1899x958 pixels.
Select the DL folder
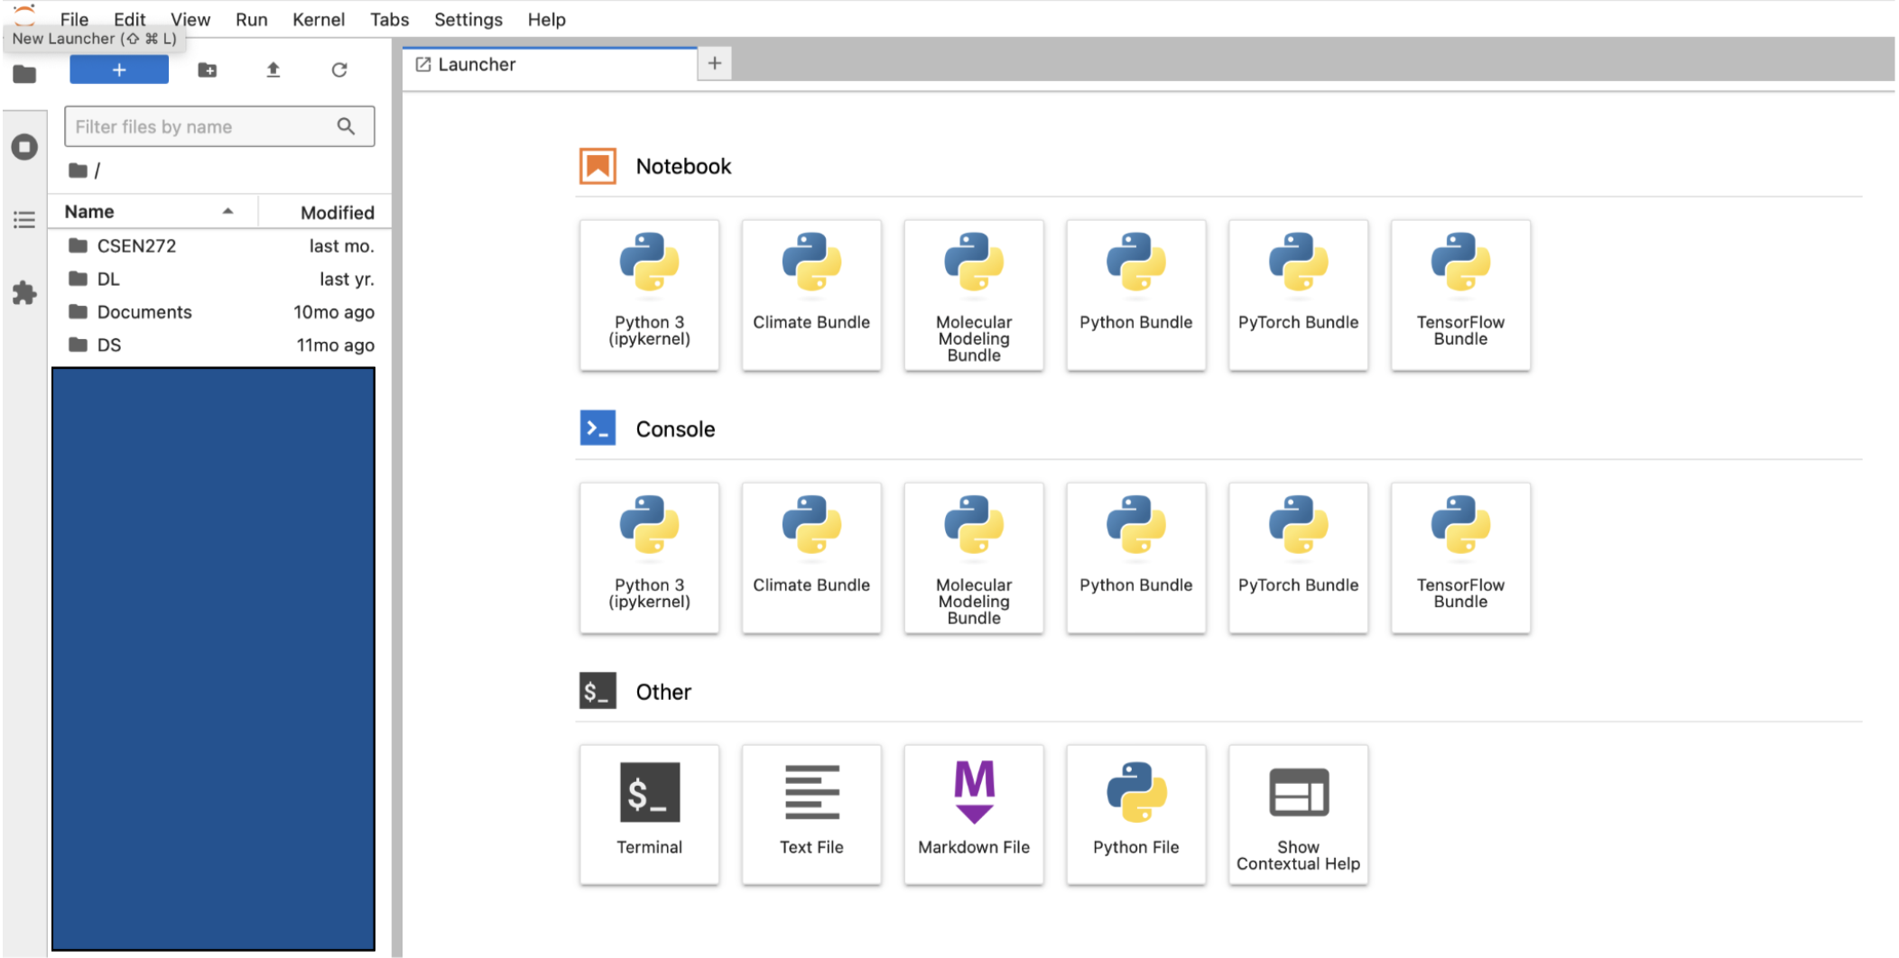click(x=220, y=279)
